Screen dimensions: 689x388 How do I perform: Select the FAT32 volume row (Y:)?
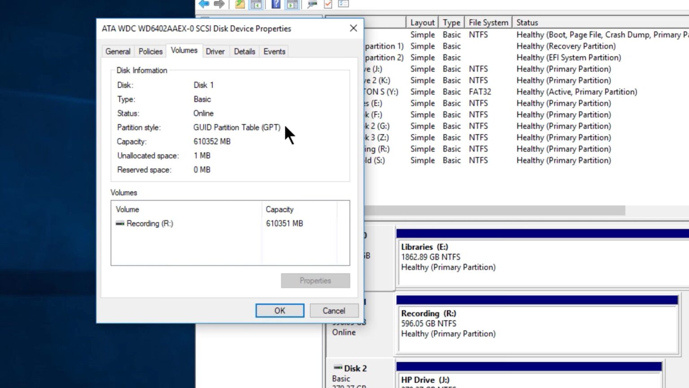[x=527, y=92]
